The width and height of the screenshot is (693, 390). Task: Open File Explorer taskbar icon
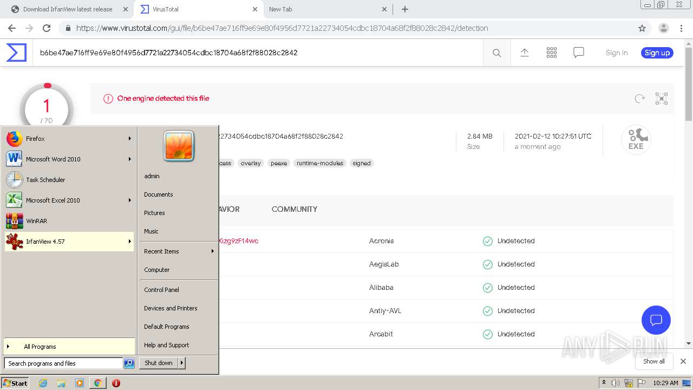point(61,383)
